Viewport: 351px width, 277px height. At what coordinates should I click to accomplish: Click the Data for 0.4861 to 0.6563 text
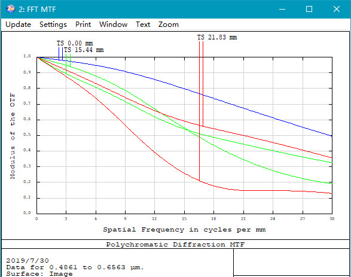75,267
